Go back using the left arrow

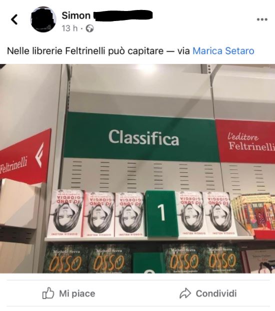[14, 19]
